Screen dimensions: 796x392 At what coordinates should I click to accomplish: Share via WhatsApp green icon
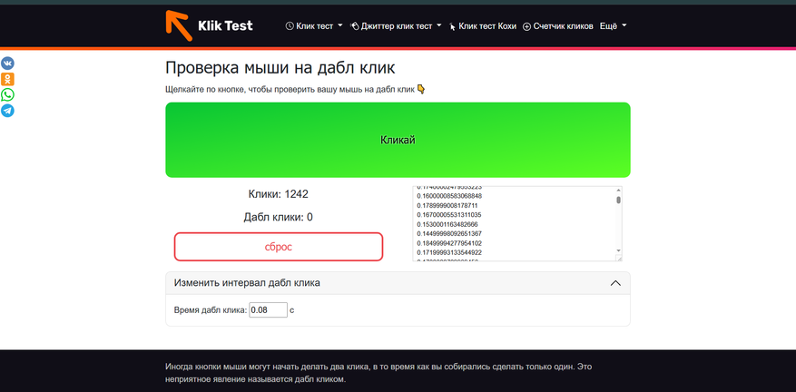7,95
